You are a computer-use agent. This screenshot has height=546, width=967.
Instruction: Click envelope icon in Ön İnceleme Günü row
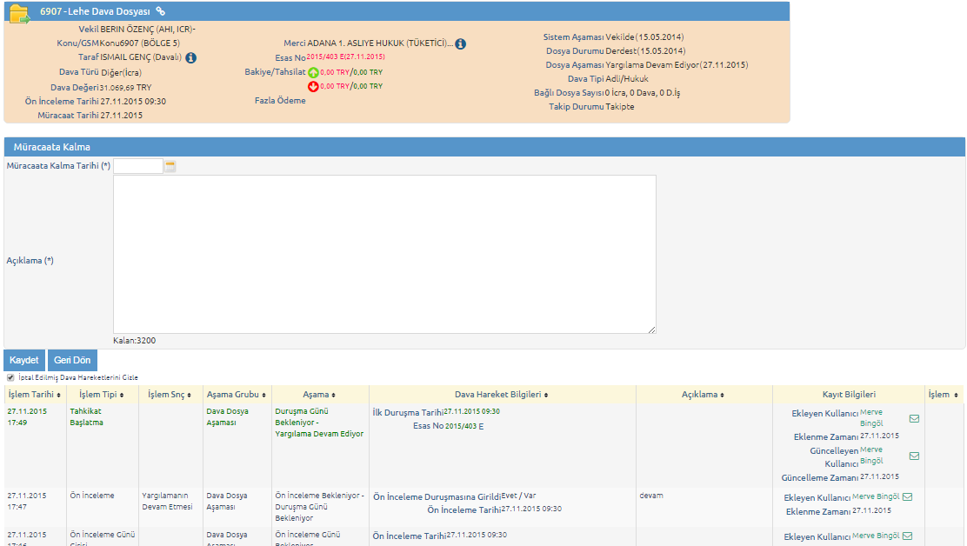pos(907,536)
